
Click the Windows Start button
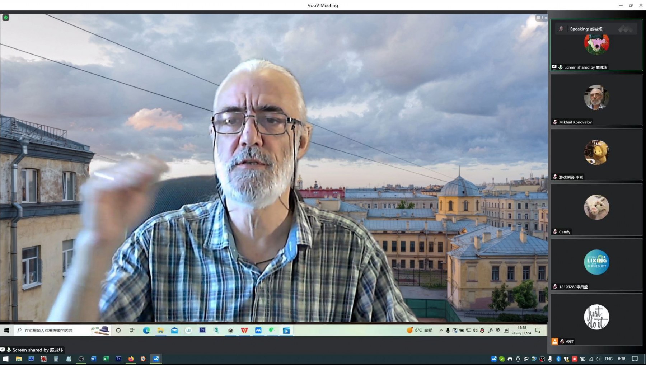6,359
